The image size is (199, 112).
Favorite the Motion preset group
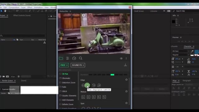[127, 91]
